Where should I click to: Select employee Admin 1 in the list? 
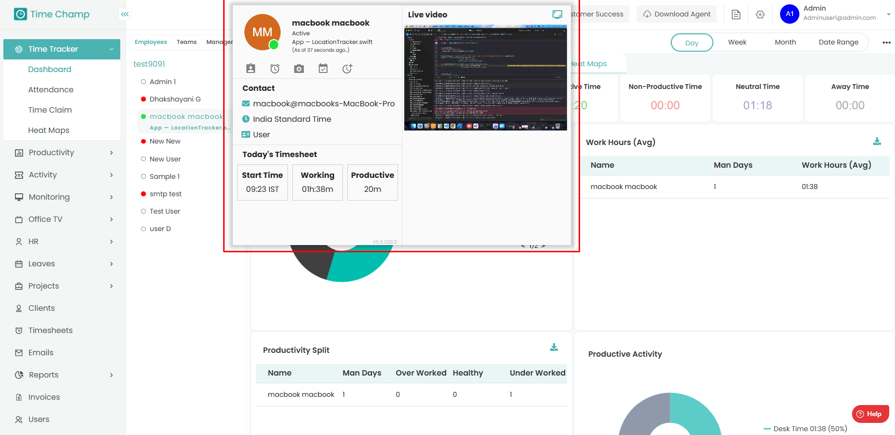tap(163, 82)
